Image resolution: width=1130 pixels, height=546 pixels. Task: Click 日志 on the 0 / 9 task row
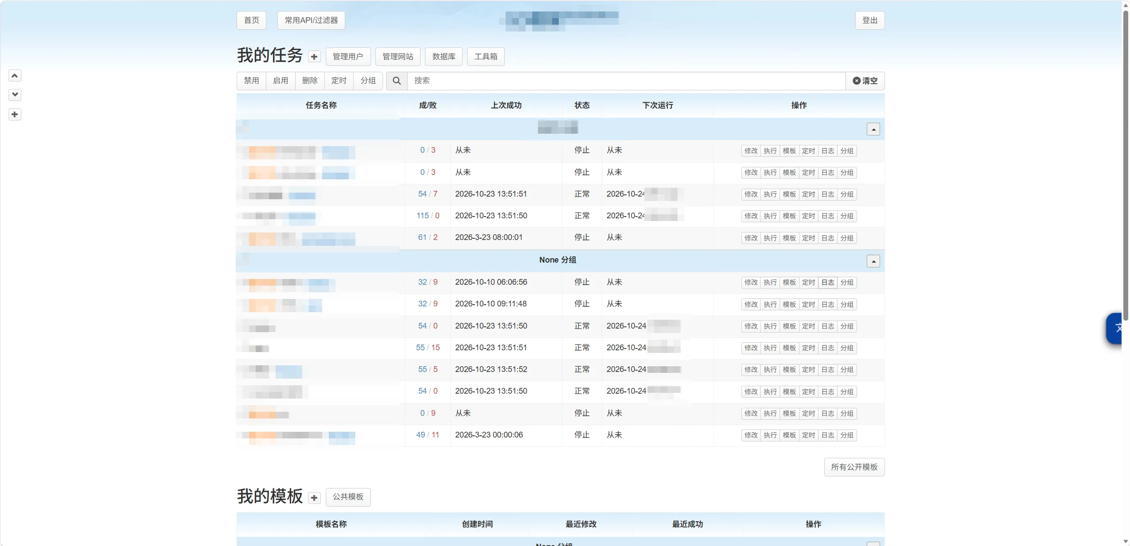pos(827,414)
